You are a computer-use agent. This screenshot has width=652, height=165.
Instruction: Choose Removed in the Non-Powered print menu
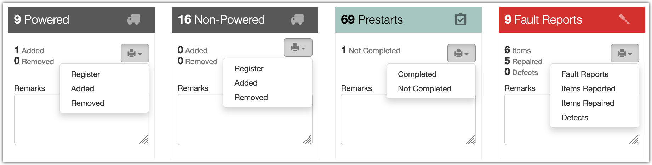coord(251,98)
